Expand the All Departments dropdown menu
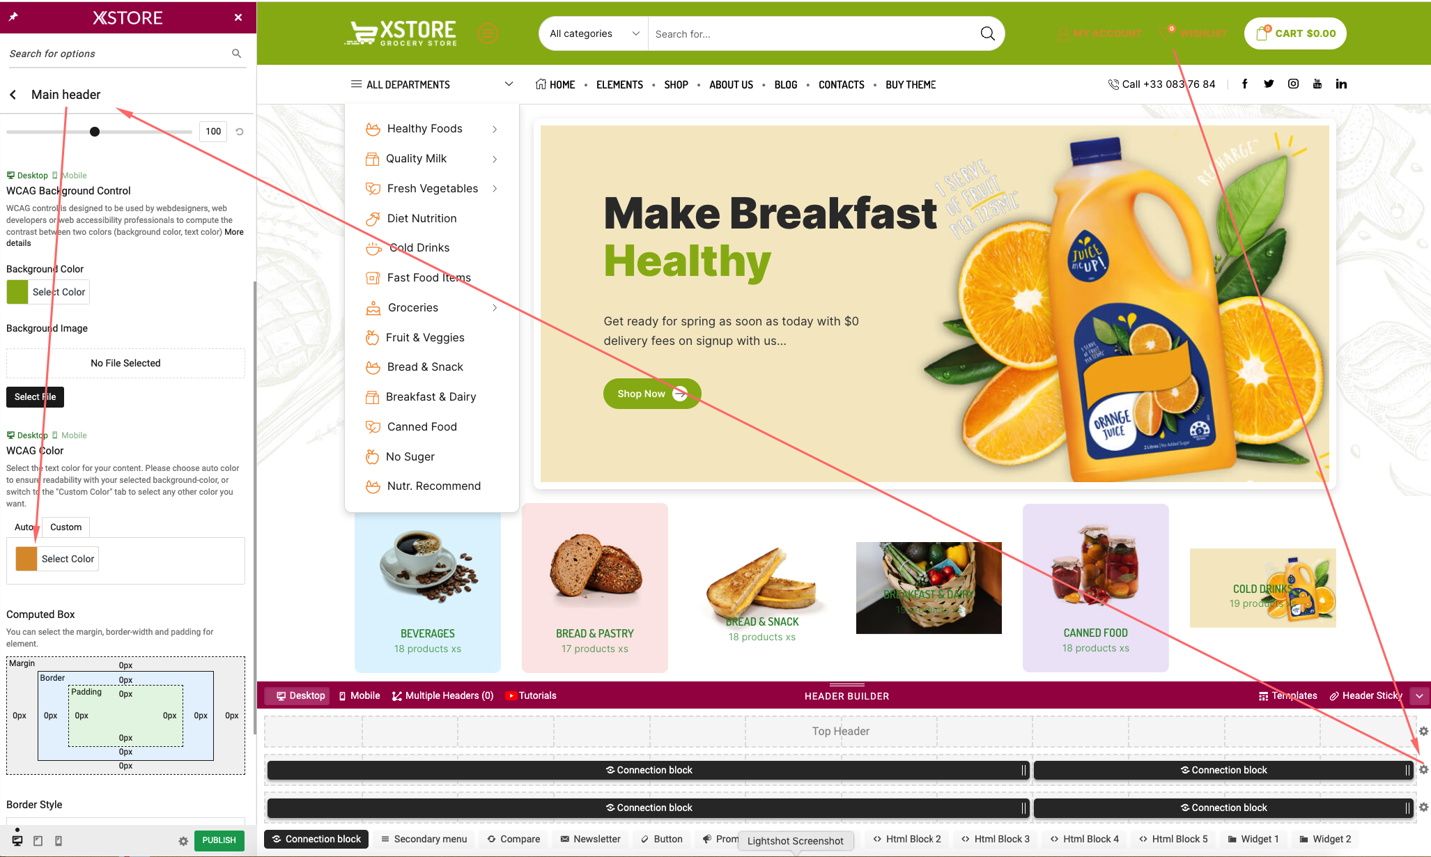The width and height of the screenshot is (1431, 857). click(x=429, y=84)
